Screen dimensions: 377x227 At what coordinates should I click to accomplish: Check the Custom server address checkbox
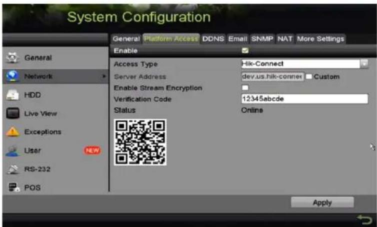pyautogui.click(x=308, y=77)
